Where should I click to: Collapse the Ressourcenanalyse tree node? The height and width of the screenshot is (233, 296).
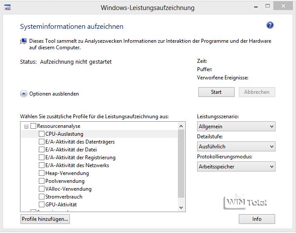pos(27,127)
